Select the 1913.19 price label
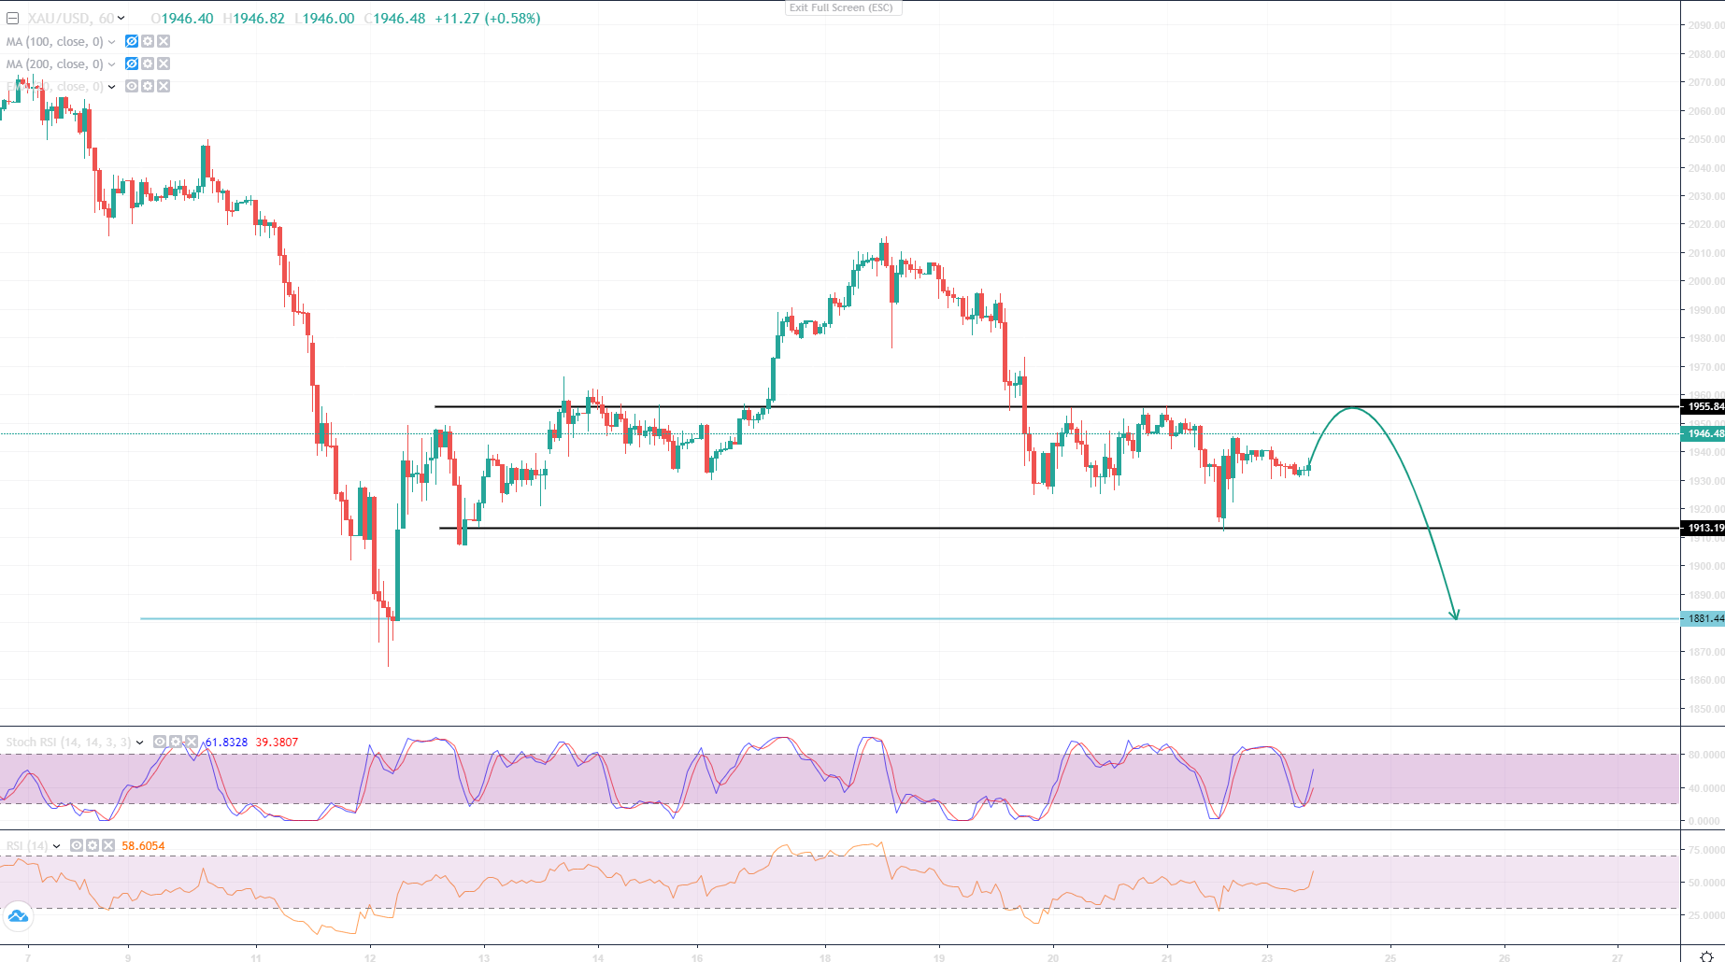The height and width of the screenshot is (962, 1725). tap(1704, 528)
